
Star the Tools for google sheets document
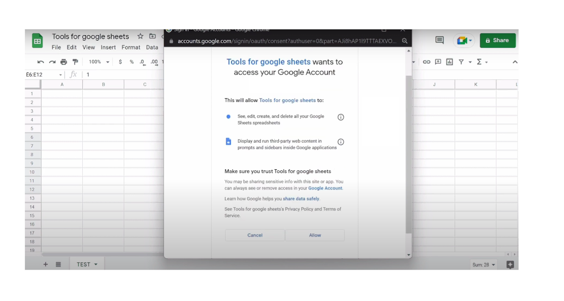140,36
